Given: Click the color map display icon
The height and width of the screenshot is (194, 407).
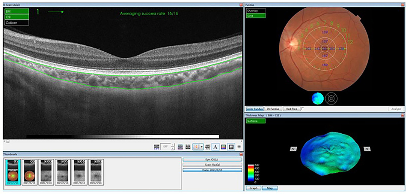Looking at the screenshot, I should (223, 147).
